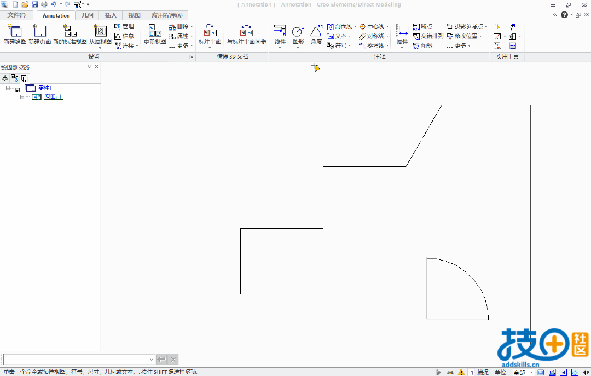The height and width of the screenshot is (376, 591).
Task: Save drawing with the floppy disk icon
Action: (34, 4)
